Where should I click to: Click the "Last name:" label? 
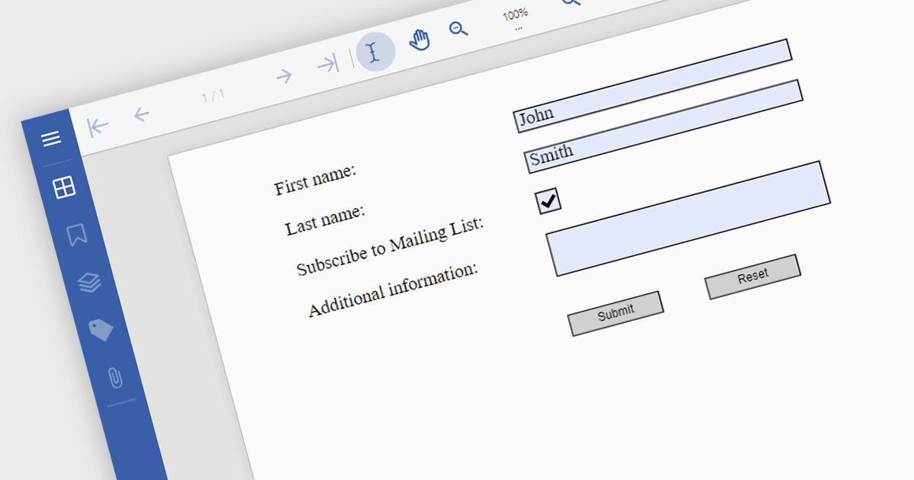325,219
